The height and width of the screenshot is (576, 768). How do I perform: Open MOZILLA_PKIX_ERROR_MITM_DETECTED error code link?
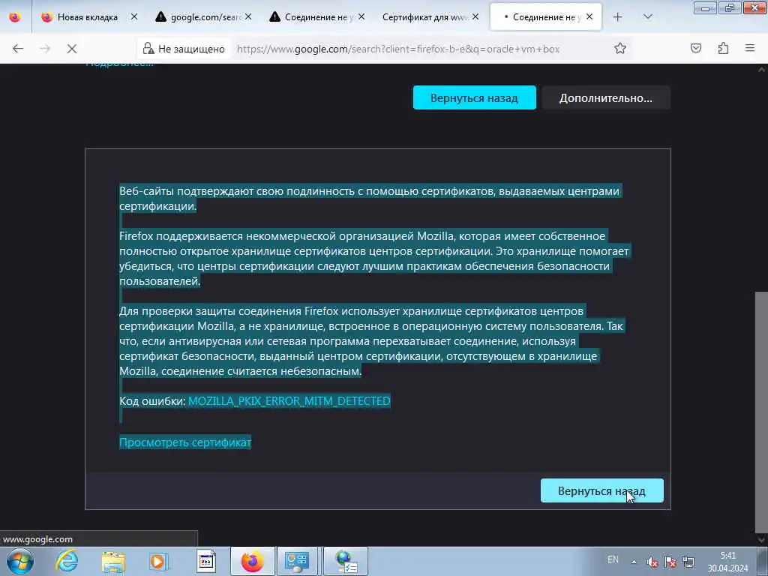(x=289, y=401)
